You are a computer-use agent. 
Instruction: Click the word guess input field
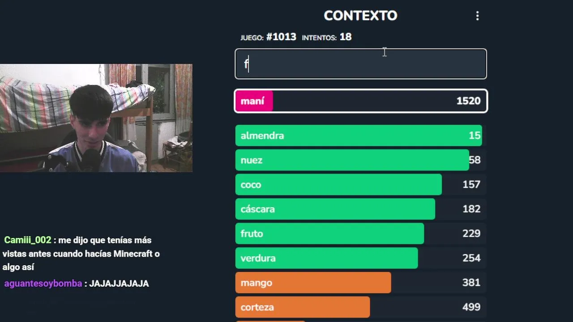pos(360,64)
